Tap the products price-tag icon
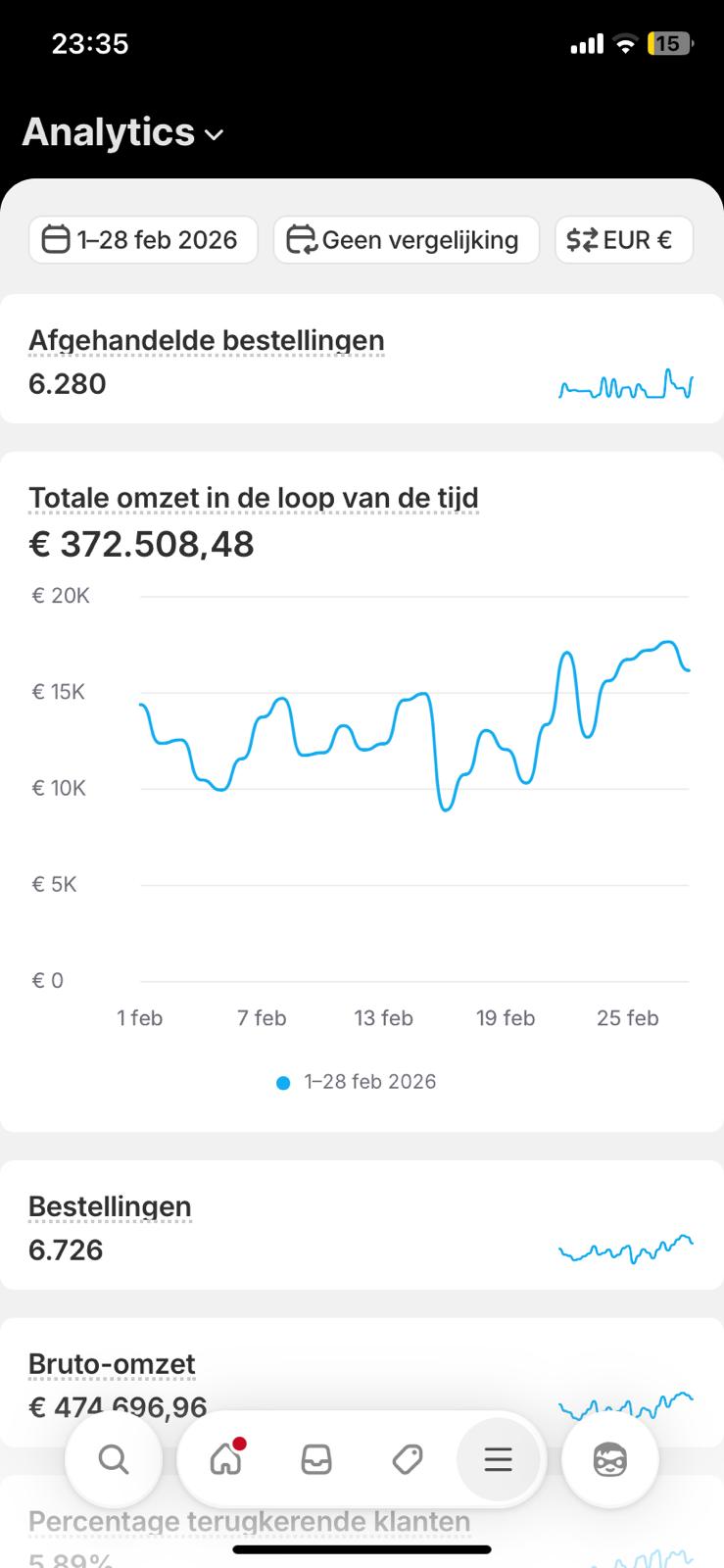 (x=408, y=1459)
